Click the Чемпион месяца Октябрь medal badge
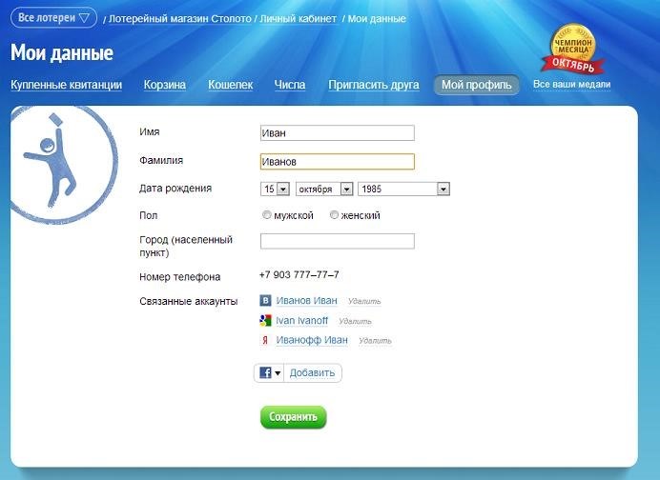The image size is (660, 480). (573, 50)
